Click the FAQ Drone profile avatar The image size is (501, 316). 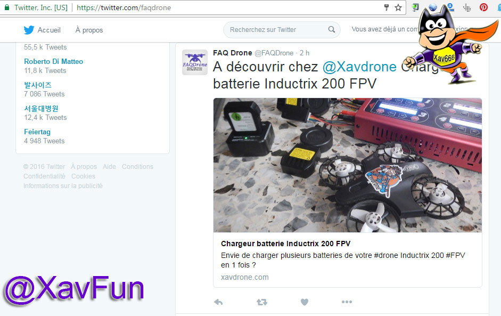tap(194, 62)
